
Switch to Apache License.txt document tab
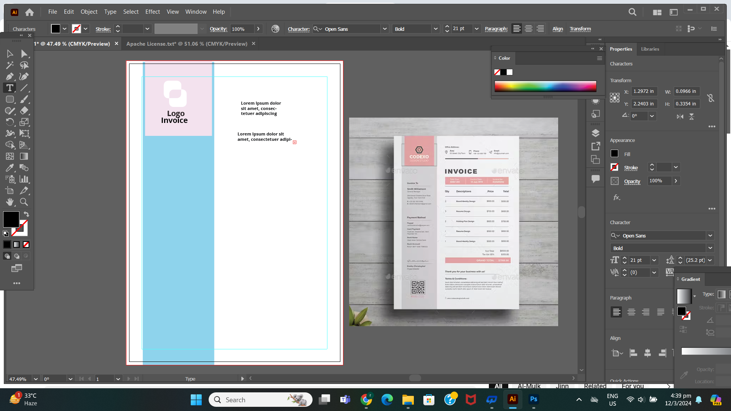[187, 44]
